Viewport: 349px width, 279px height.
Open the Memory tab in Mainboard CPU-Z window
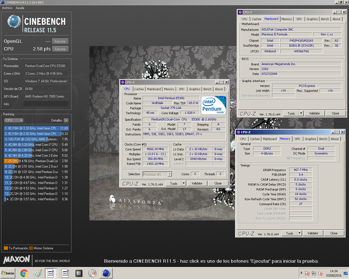(x=287, y=19)
